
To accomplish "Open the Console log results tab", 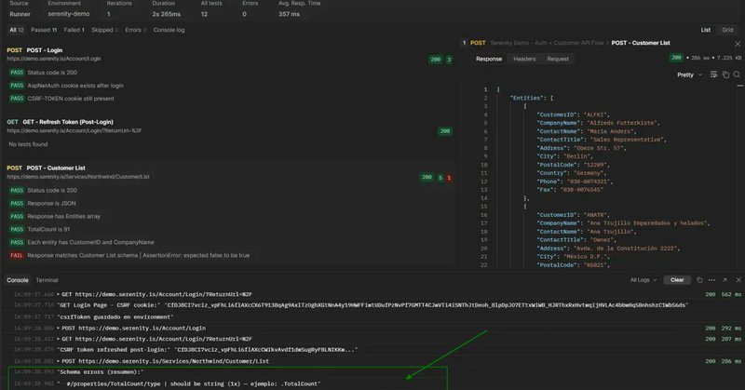I will point(169,31).
